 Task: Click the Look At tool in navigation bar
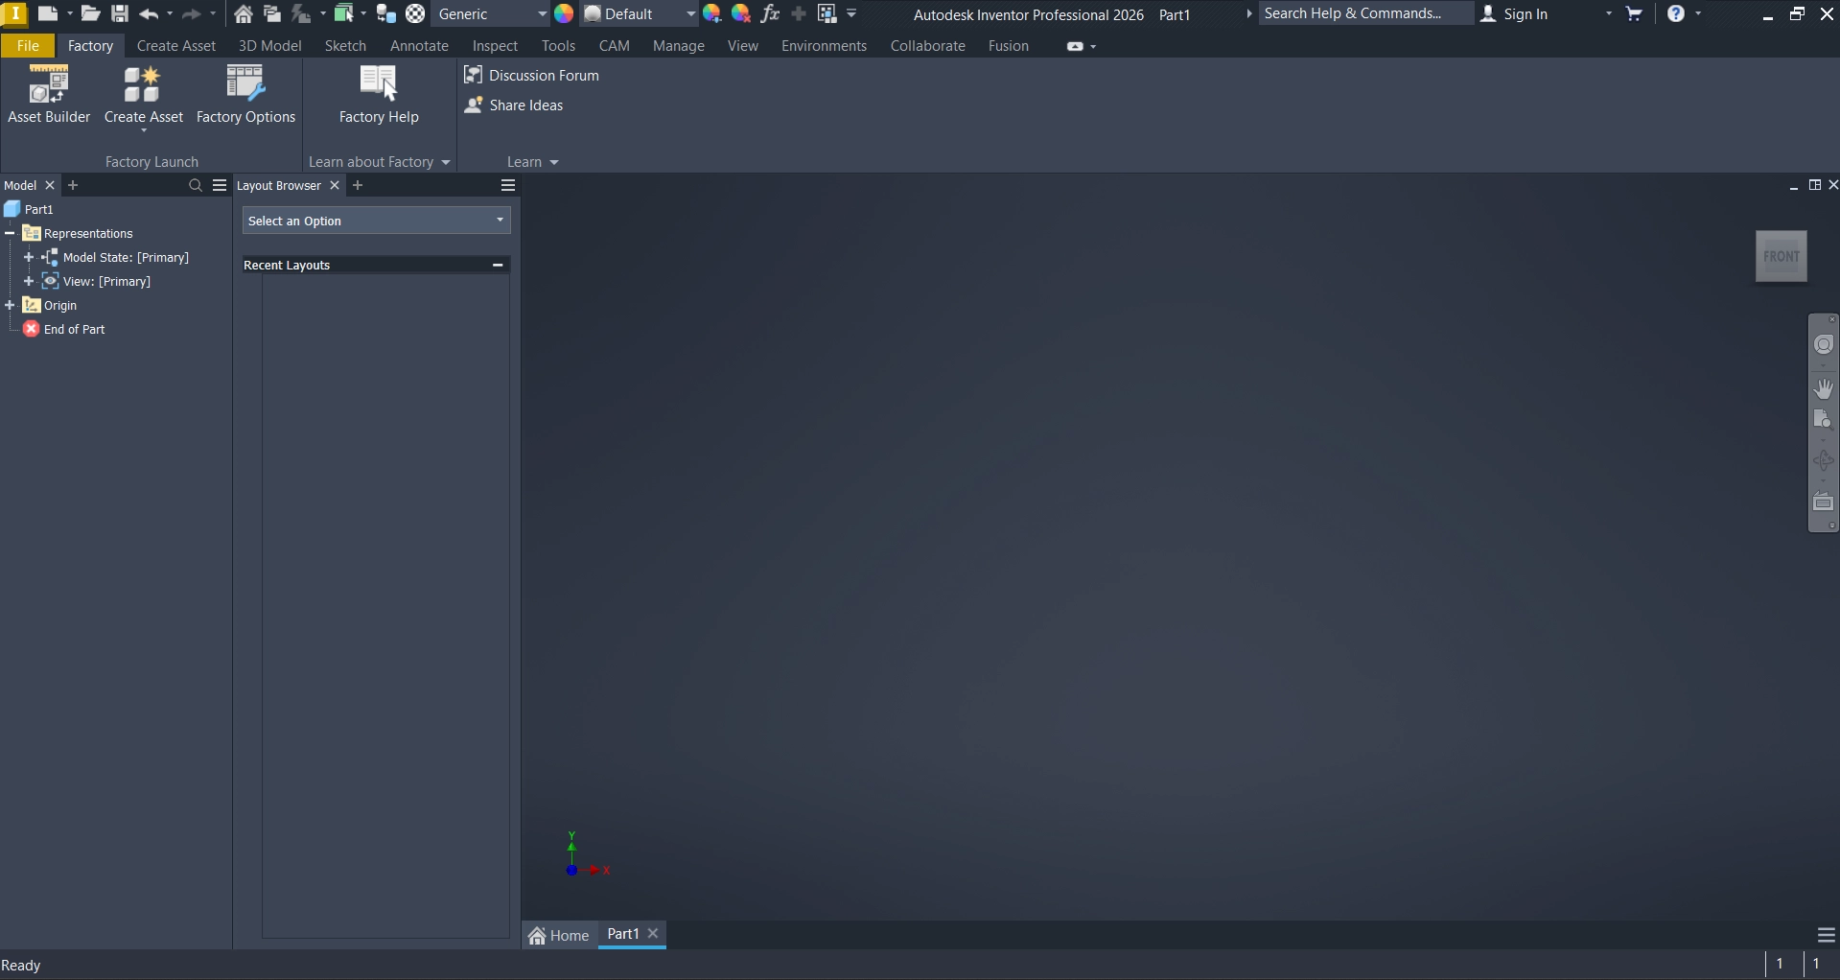coord(1823,502)
